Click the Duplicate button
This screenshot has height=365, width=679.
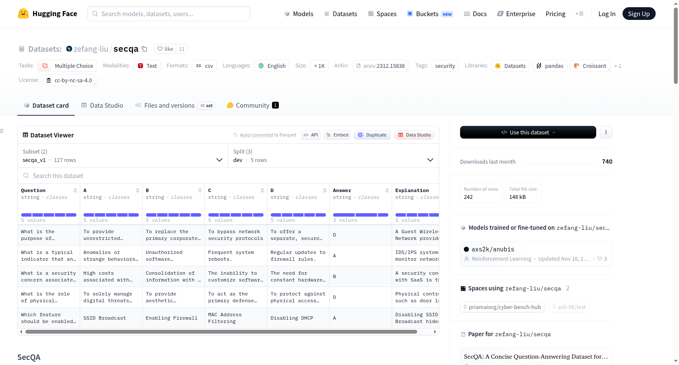point(372,135)
